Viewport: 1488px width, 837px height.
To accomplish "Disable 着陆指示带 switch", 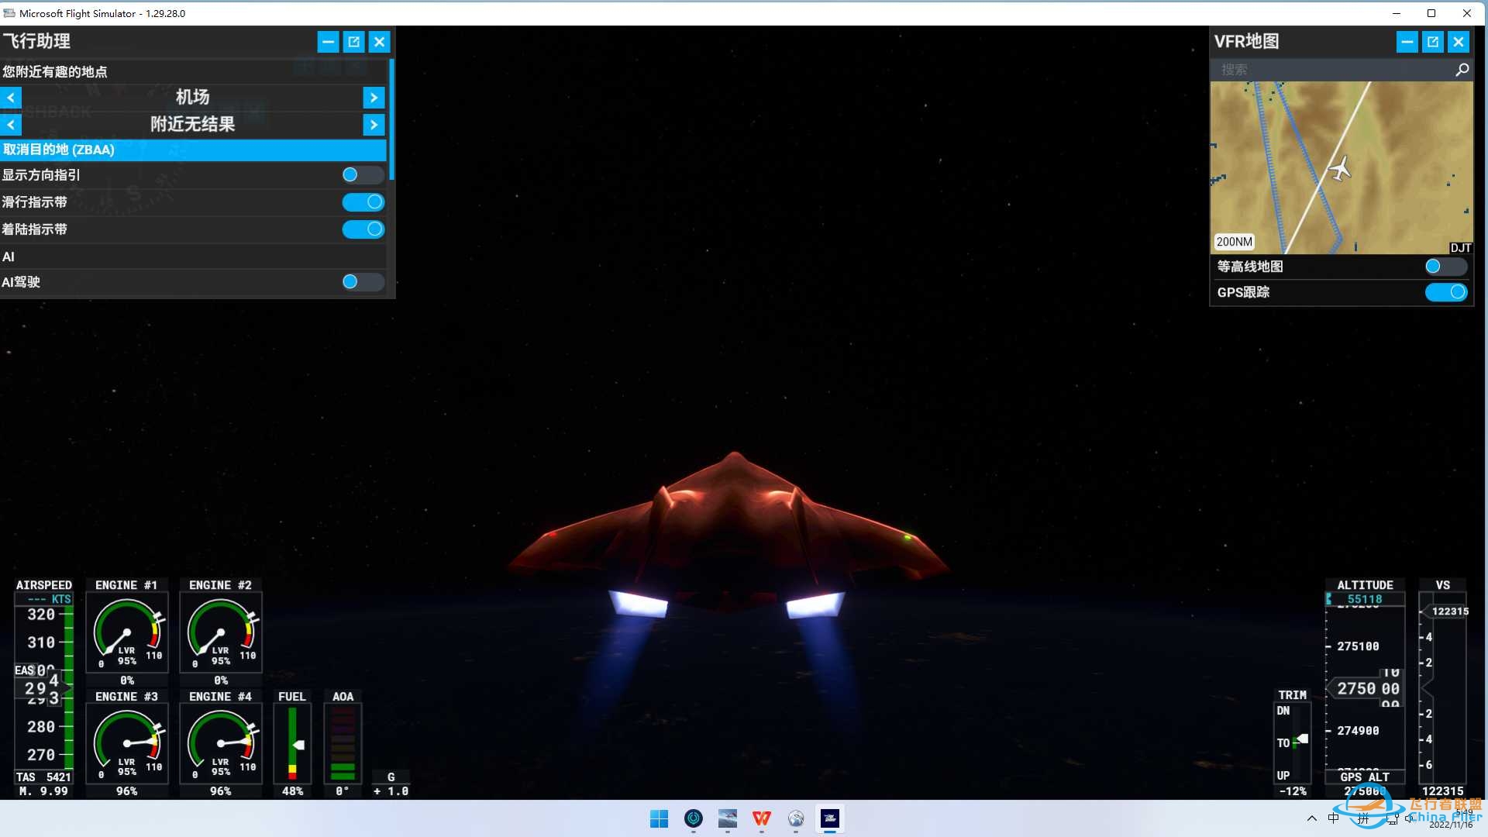I will coord(363,229).
